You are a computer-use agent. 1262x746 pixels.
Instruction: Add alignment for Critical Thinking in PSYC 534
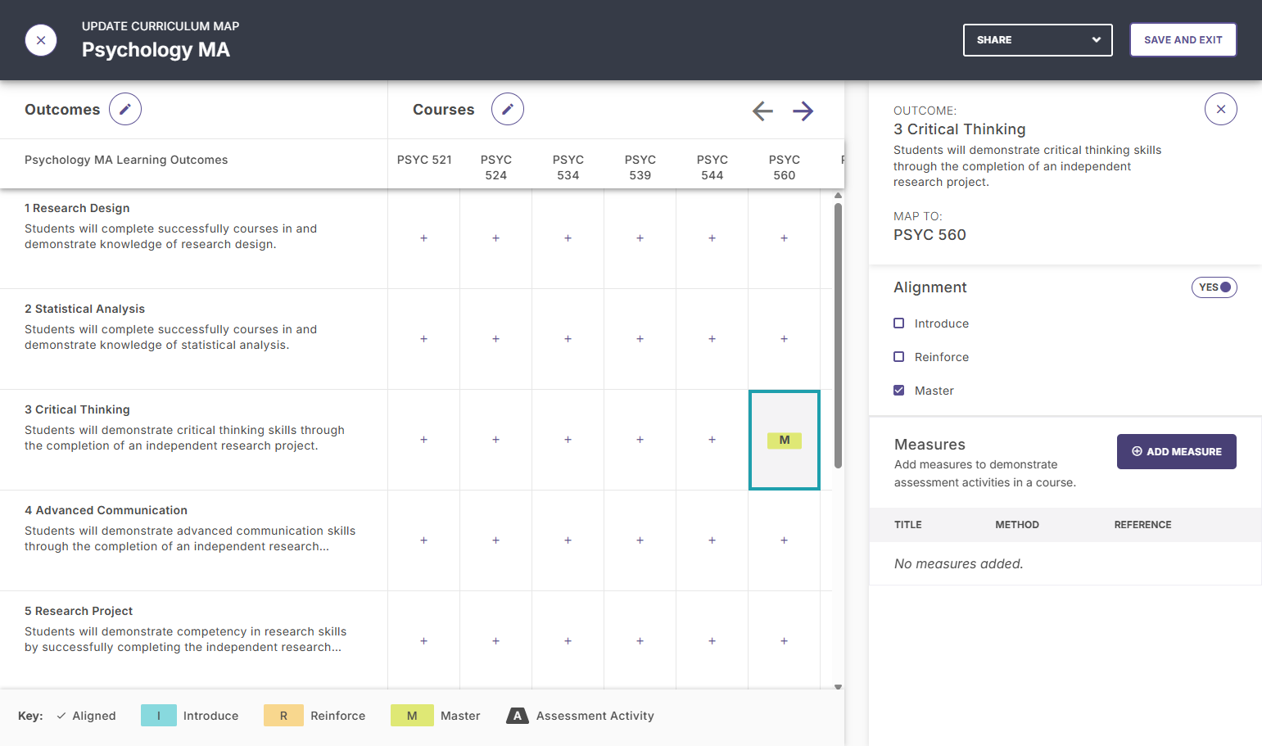568,440
